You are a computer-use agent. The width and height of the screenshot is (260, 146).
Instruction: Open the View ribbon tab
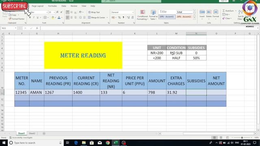click(x=84, y=6)
